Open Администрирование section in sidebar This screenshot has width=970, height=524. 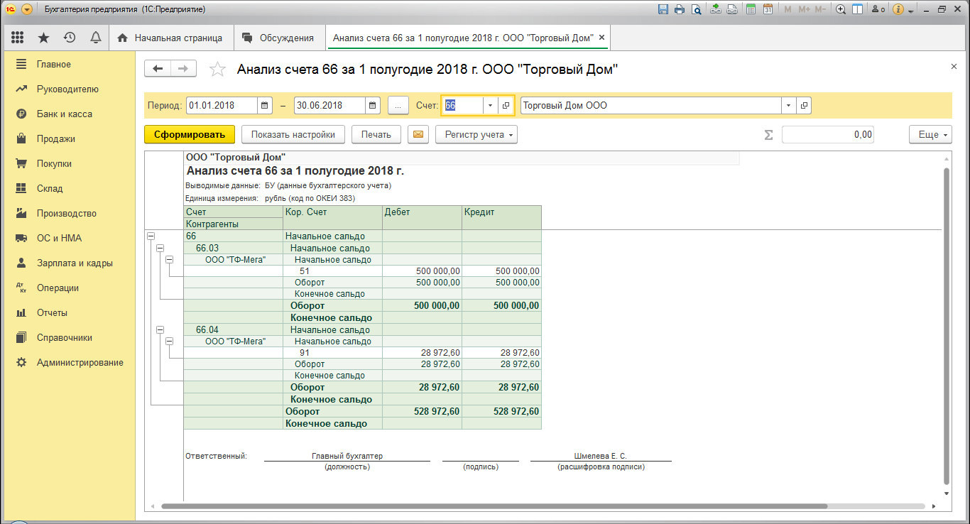70,362
